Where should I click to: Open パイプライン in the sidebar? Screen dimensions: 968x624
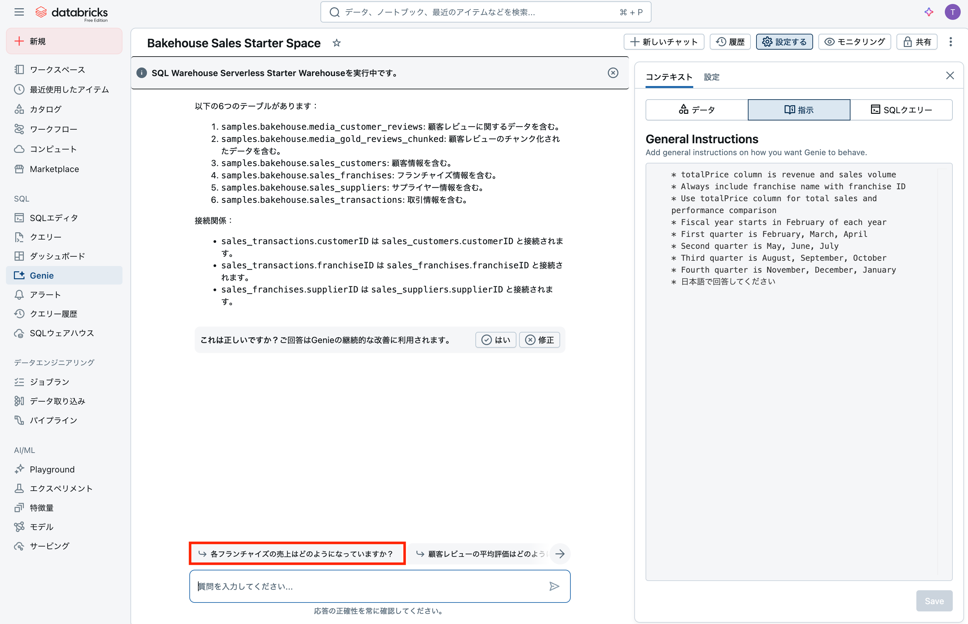[x=64, y=420]
